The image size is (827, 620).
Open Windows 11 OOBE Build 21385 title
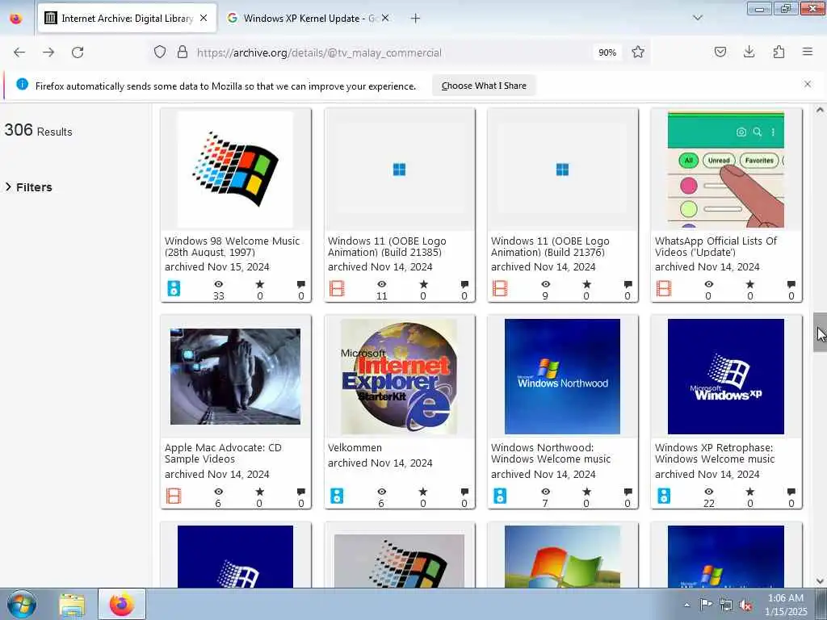[387, 246]
